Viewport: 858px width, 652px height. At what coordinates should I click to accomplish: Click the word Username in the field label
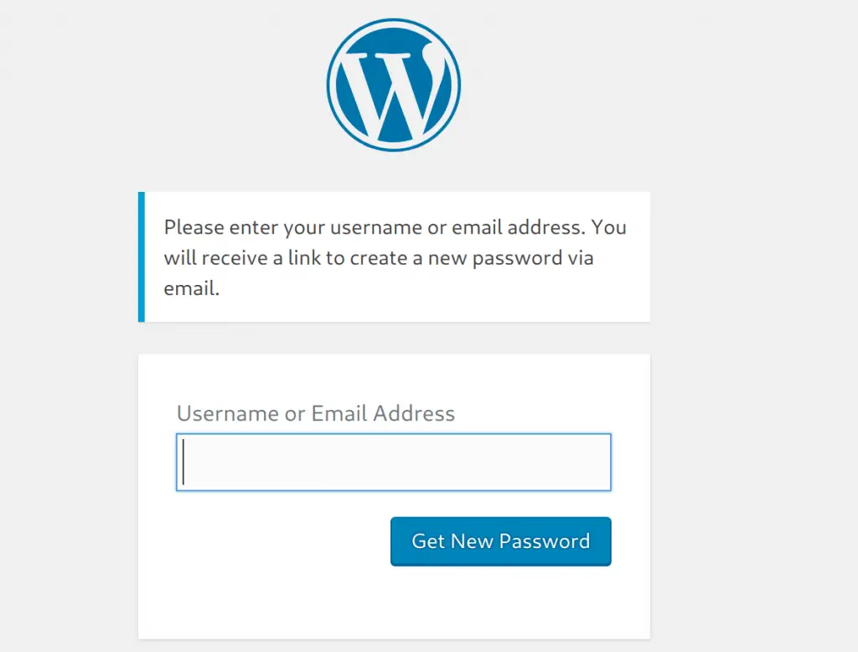[x=227, y=413]
